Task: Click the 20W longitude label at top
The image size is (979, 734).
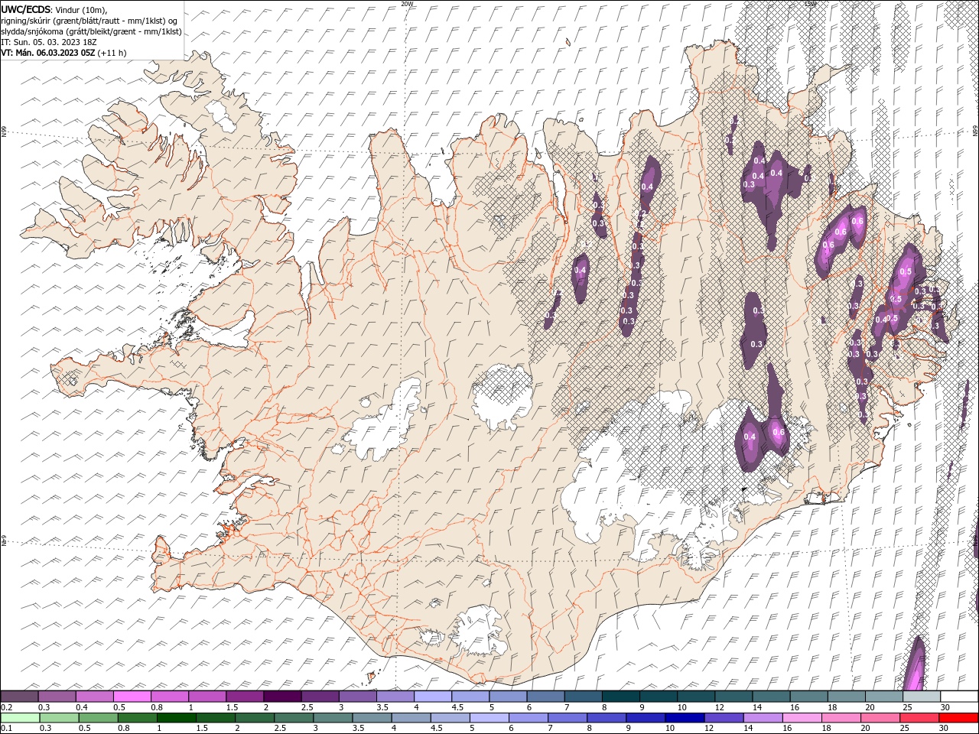Action: pos(408,3)
